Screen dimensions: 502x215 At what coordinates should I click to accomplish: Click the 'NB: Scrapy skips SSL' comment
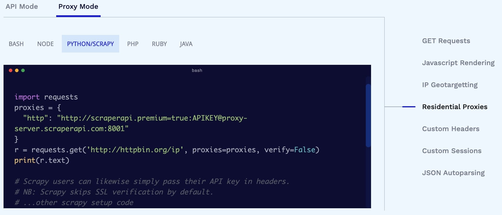[114, 192]
